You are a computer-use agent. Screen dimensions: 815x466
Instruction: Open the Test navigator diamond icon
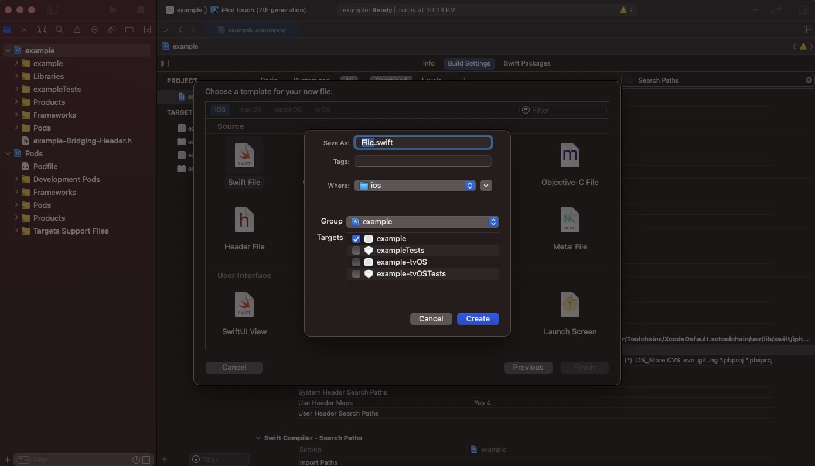pos(94,29)
